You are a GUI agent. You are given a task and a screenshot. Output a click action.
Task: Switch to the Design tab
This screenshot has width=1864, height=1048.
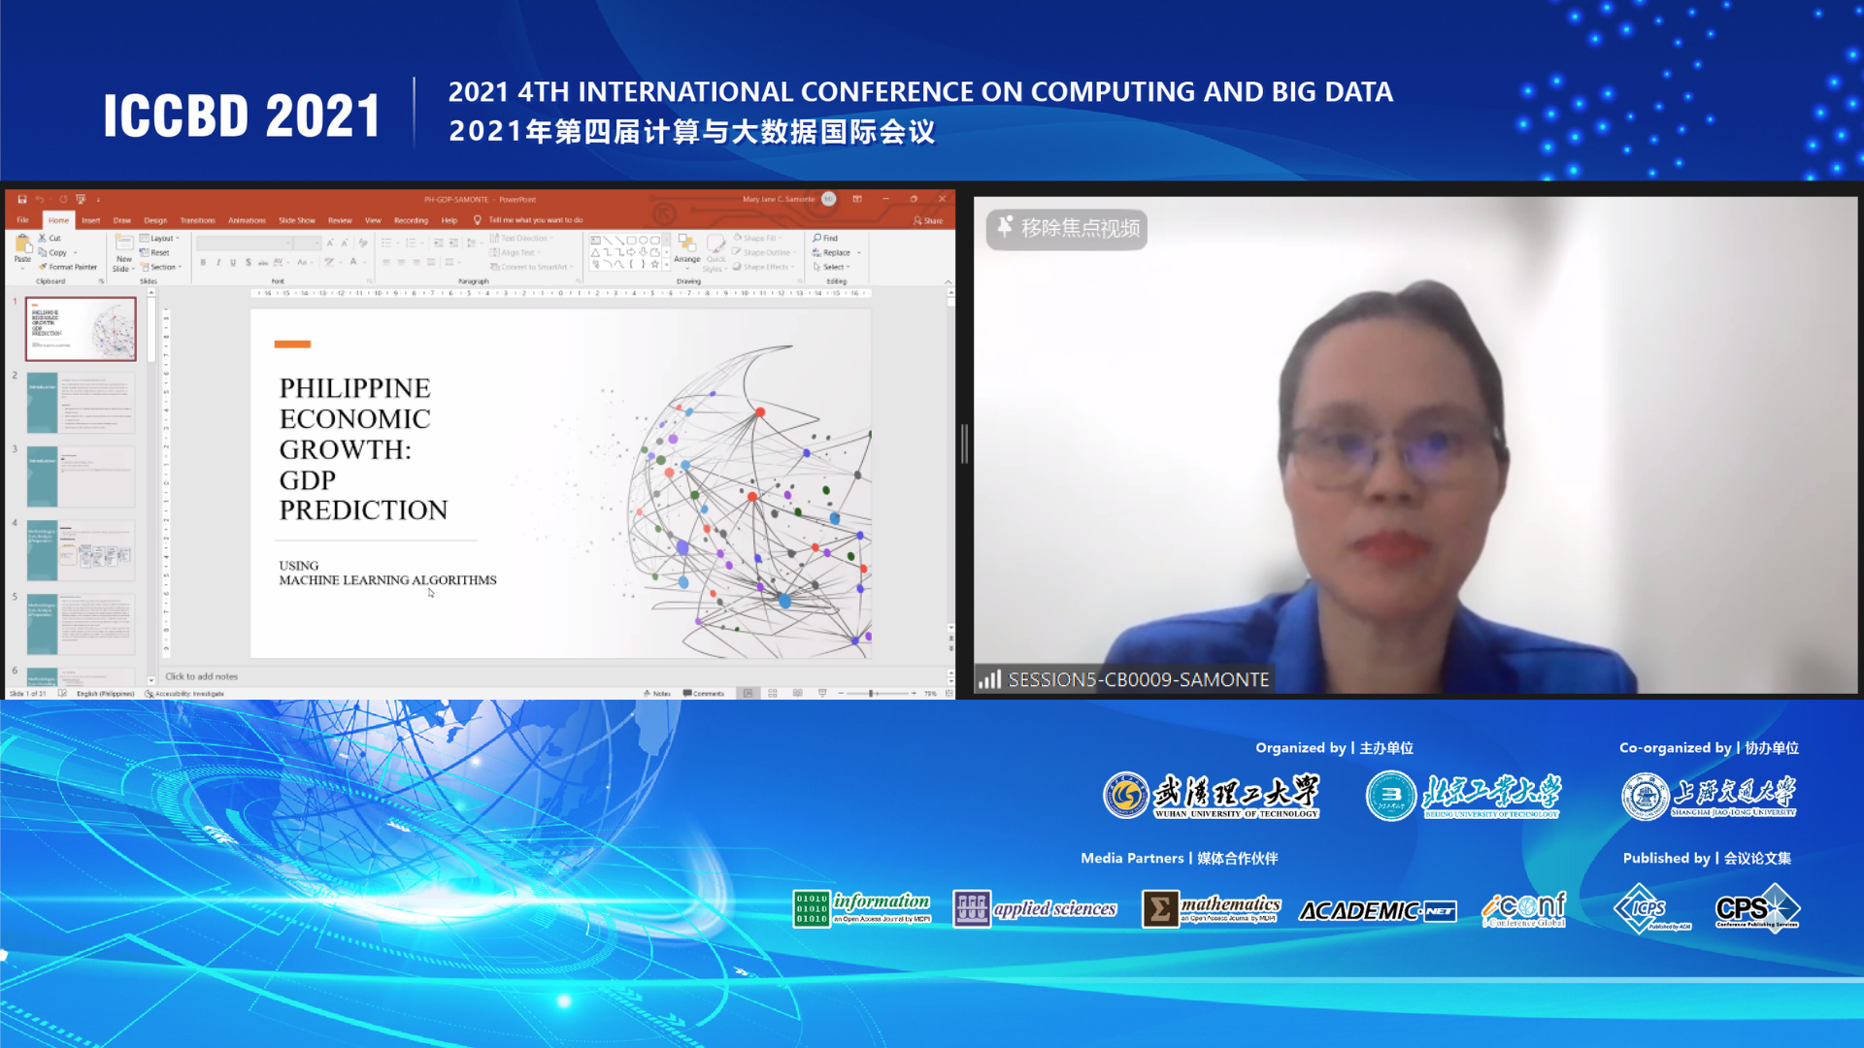(x=155, y=220)
